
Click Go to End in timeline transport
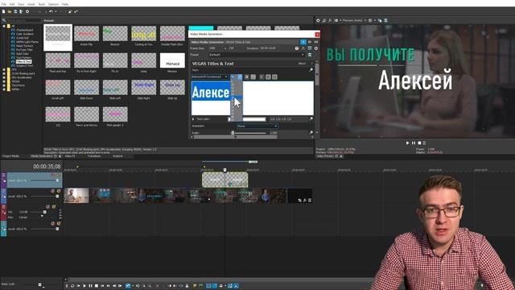pos(108,286)
